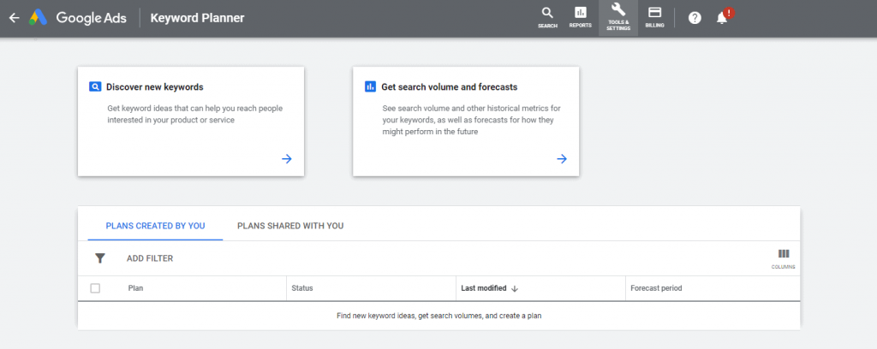Screen dimensions: 877x349
Task: Click the arrow on Discover new keywords card
Action: pos(286,159)
